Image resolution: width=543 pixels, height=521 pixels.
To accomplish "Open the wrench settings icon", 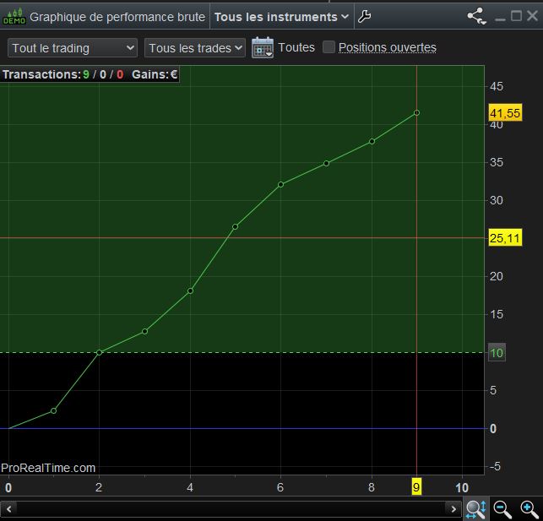I will tap(365, 16).
